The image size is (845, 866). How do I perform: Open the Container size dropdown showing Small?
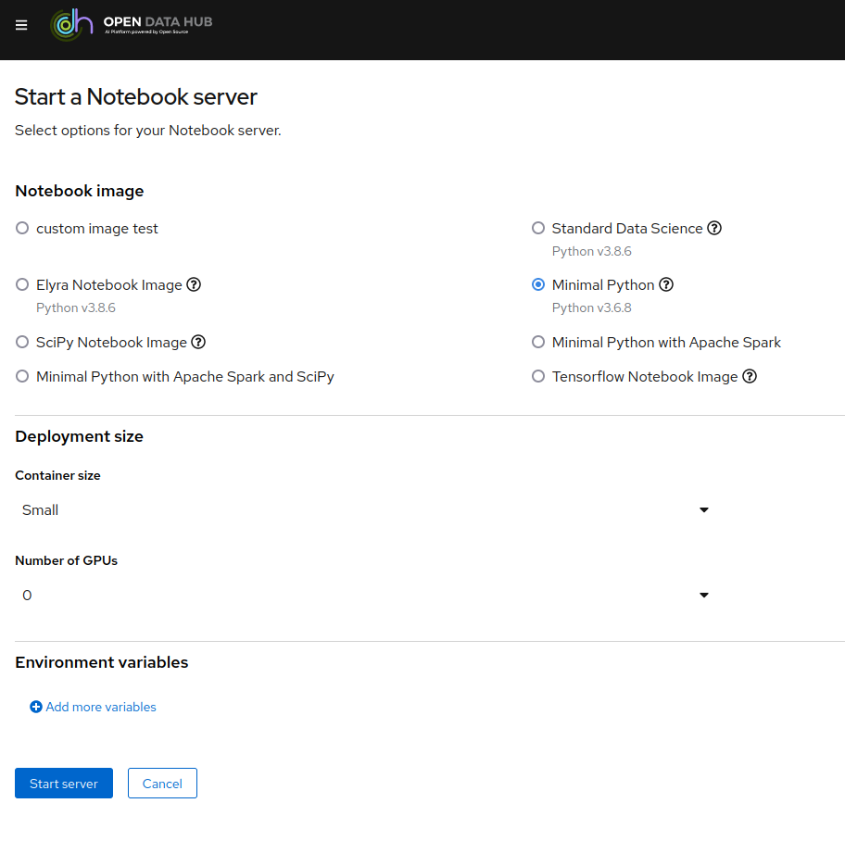[x=366, y=509]
